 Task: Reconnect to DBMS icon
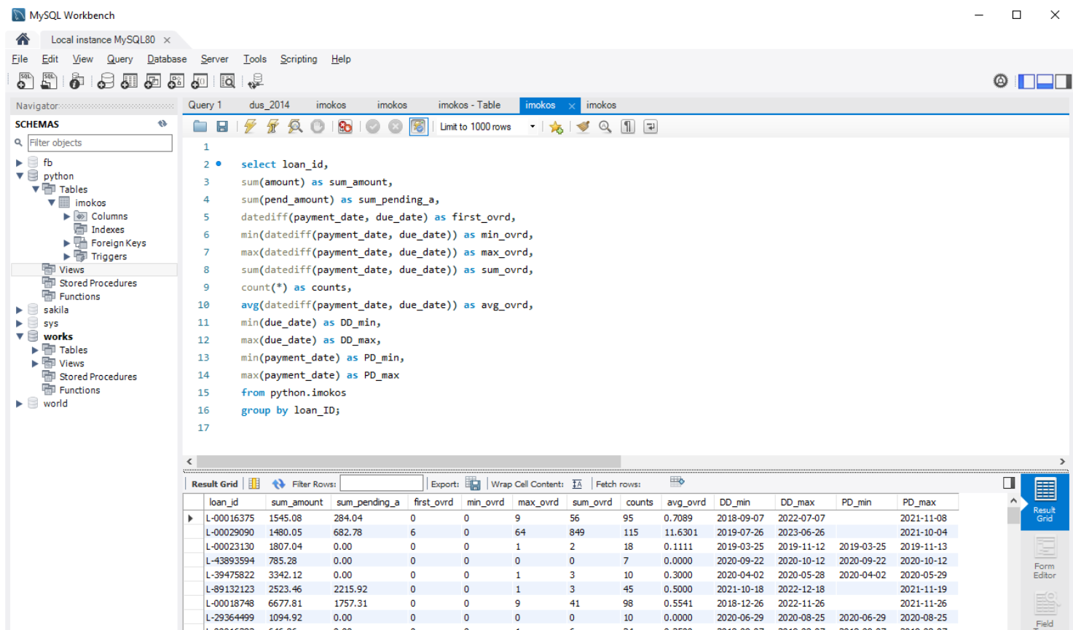(x=255, y=81)
